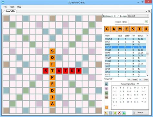Select the MAES row in word list

click(x=126, y=44)
